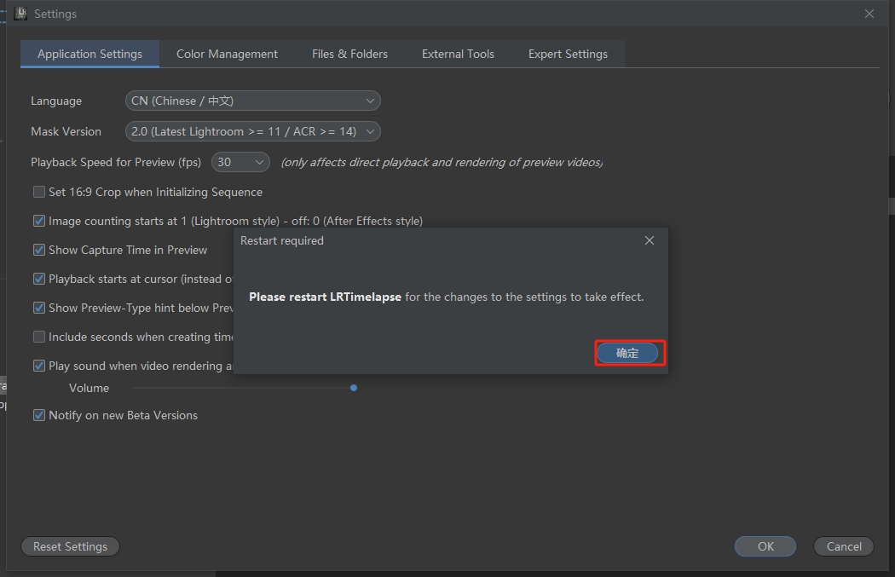
Task: Uncheck Show Capture Time in Preview
Action: tap(39, 250)
